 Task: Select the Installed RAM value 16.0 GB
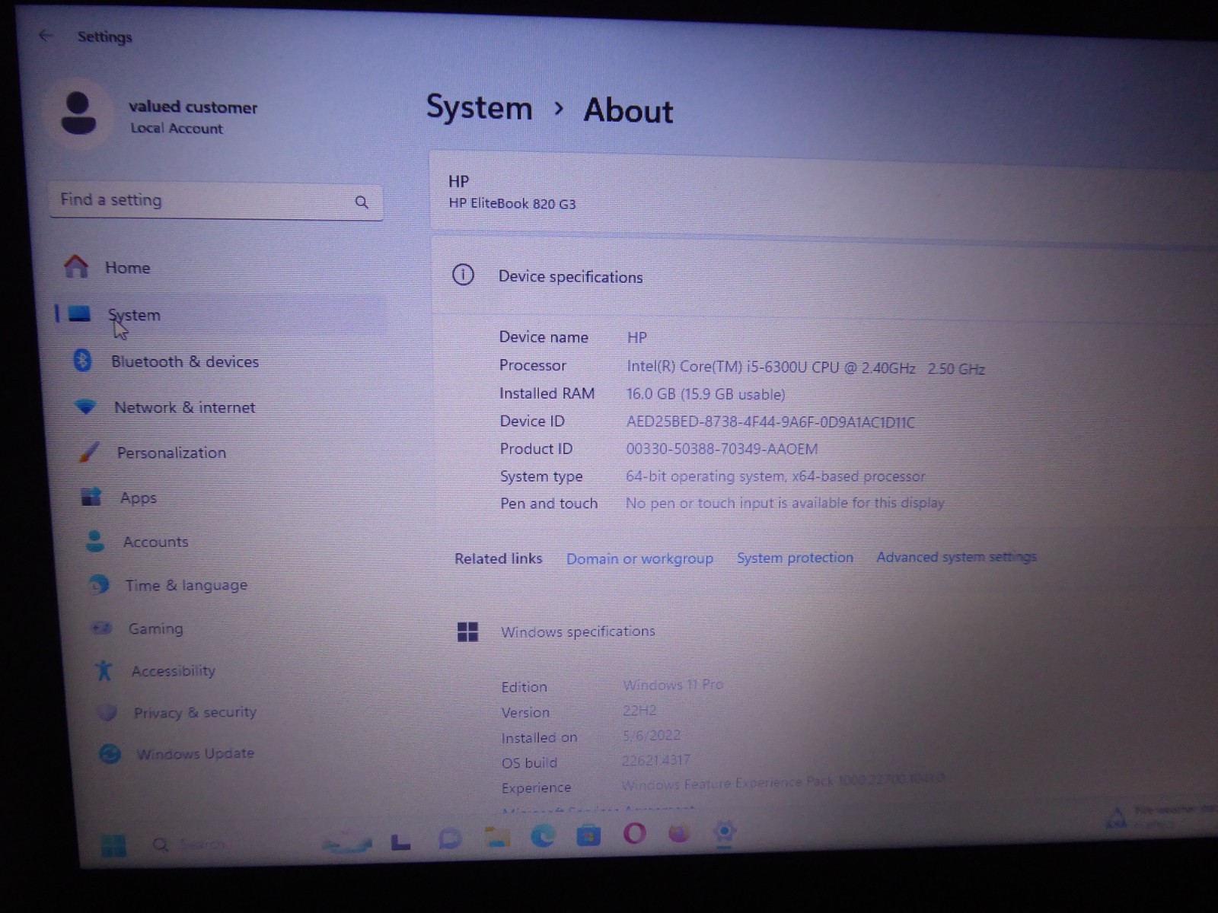[706, 394]
